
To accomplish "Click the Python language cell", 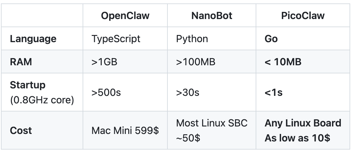I will pos(192,39).
